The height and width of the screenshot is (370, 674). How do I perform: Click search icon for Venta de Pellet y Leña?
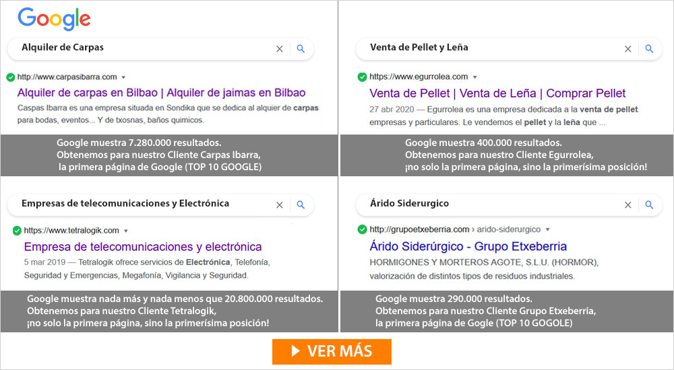[x=650, y=49]
